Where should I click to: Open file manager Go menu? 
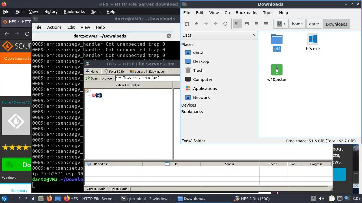[x=227, y=13]
